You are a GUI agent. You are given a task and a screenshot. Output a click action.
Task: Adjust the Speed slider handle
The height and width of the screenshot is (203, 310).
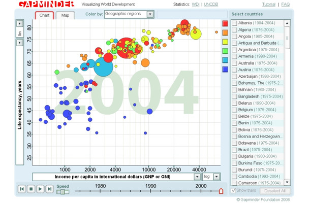coord(63,192)
